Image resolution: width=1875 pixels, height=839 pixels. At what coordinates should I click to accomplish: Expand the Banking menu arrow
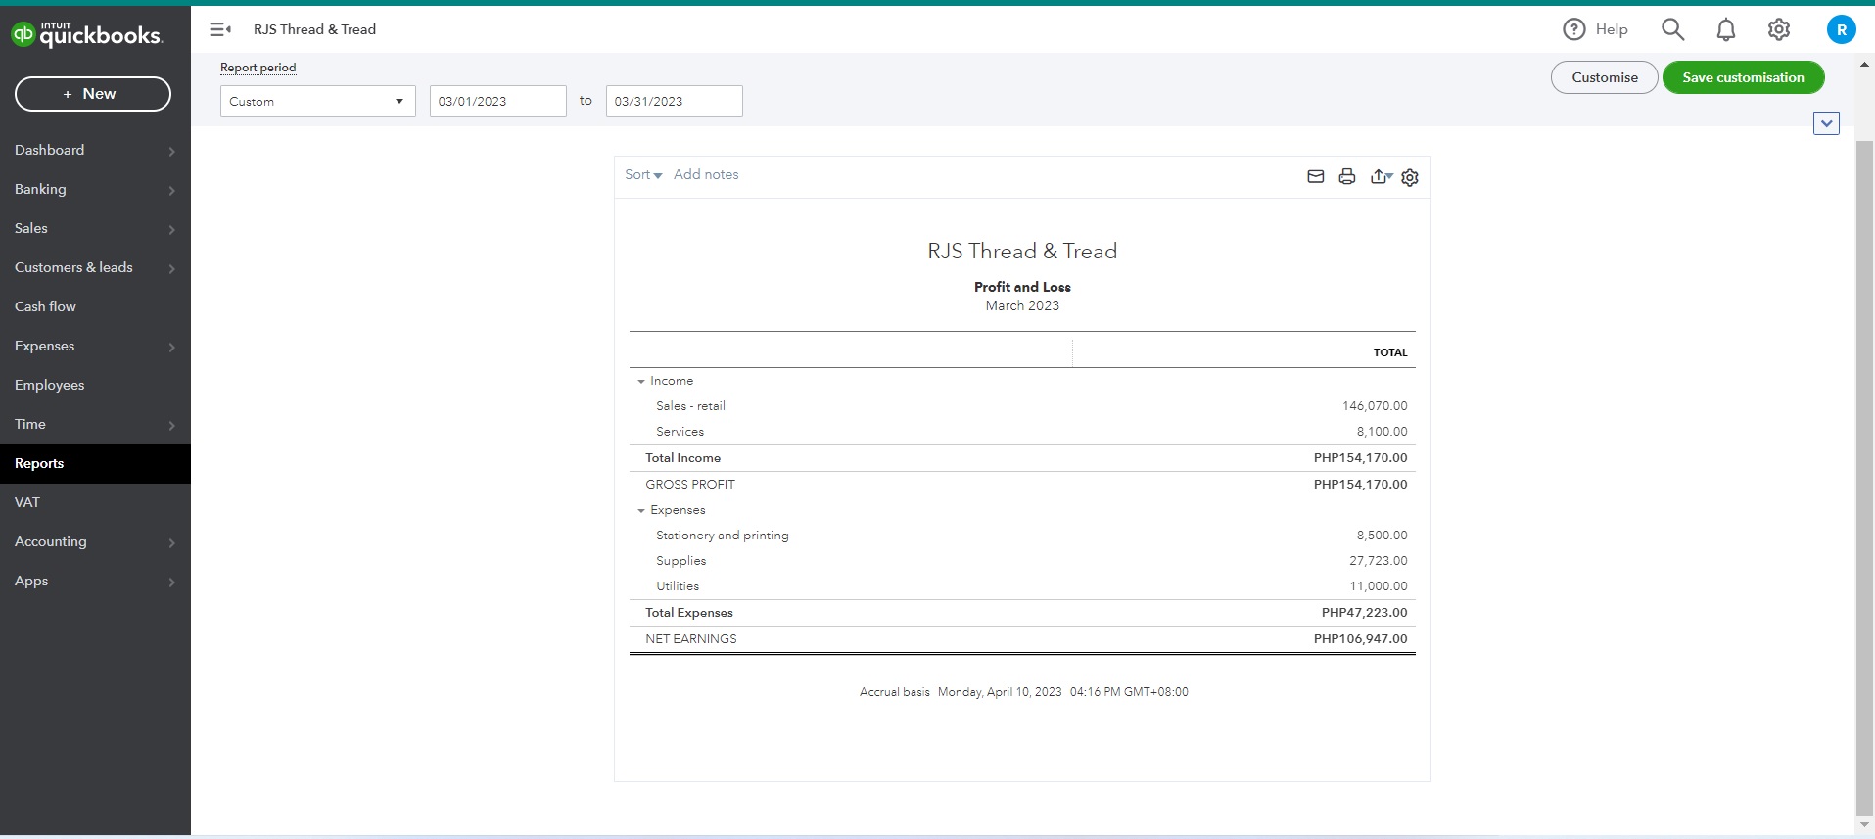pyautogui.click(x=171, y=190)
